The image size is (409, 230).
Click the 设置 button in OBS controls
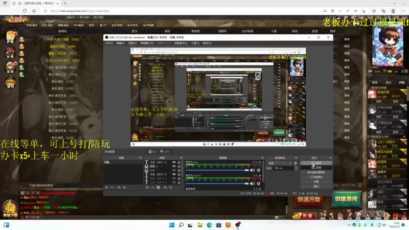316,182
